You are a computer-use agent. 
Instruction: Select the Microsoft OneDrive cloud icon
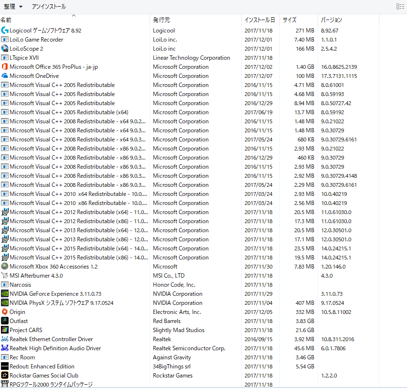(x=5, y=76)
